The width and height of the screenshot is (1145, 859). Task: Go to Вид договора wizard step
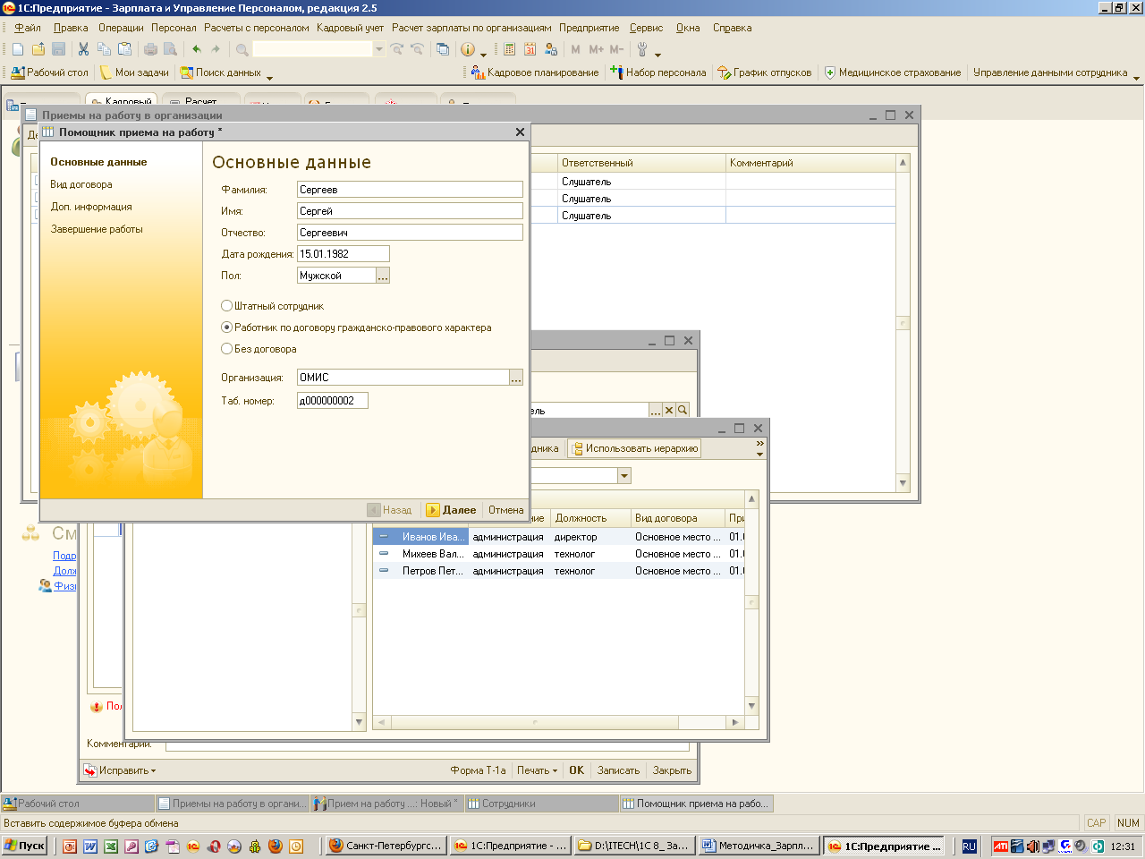tap(81, 184)
